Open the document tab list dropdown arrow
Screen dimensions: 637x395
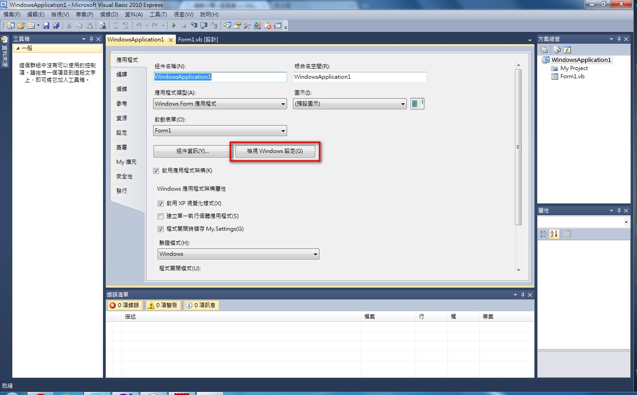click(x=530, y=40)
